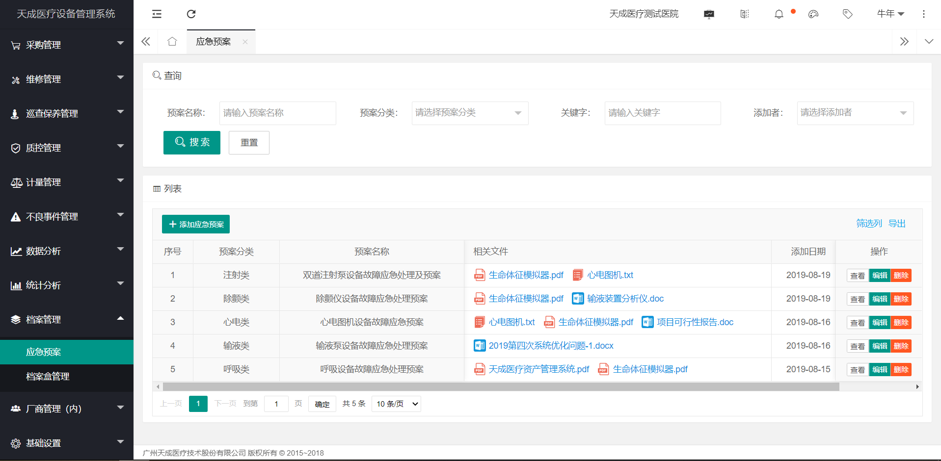Screen dimensions: 941x461
Task: Delete the 心电类 row via 删除
Action: (x=901, y=323)
